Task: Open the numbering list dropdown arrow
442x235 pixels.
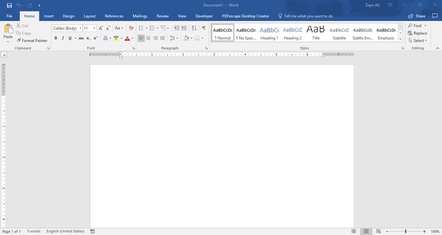Action: coord(157,28)
